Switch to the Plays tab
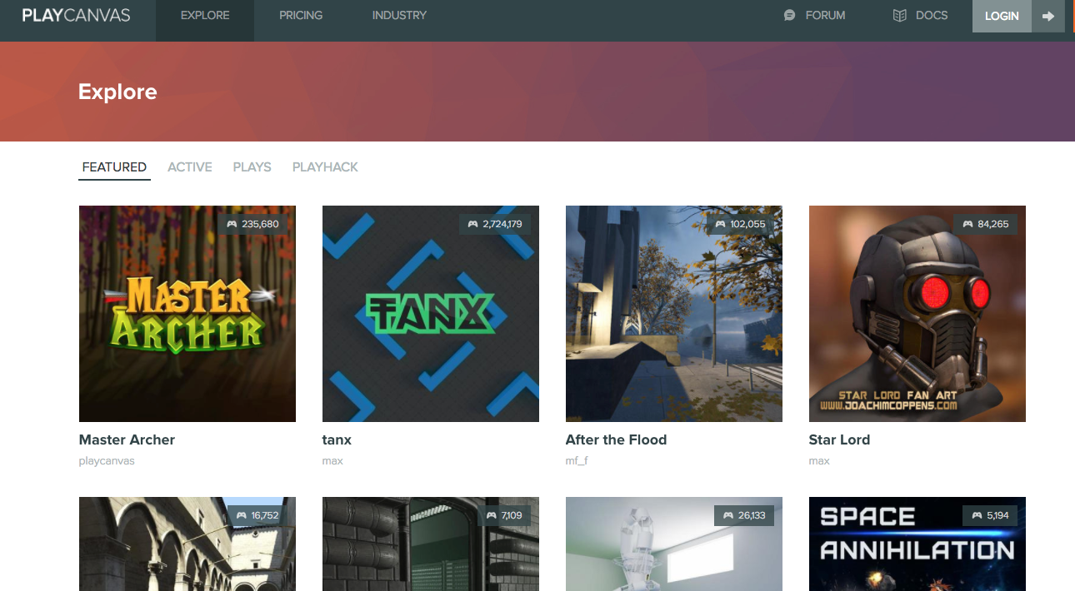 252,167
